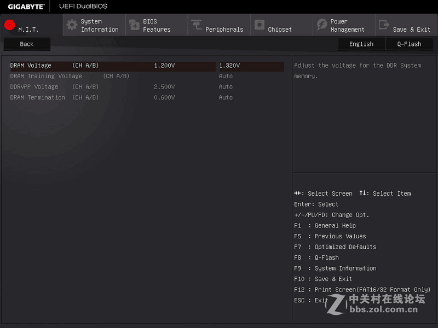This screenshot has height=328, width=438.
Task: Click the red M.I.T. tab icon
Action: coord(8,25)
